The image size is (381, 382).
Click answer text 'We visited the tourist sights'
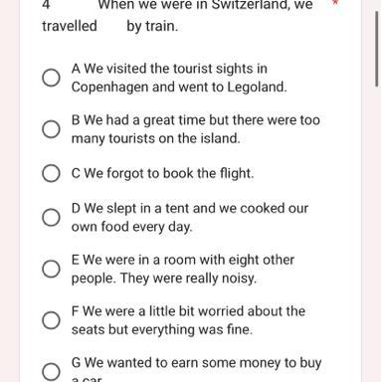click(x=168, y=69)
